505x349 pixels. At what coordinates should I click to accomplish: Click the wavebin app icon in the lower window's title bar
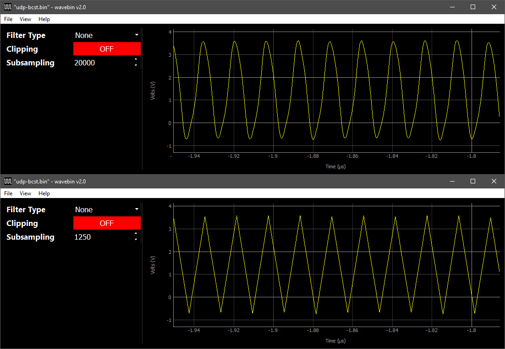(8, 181)
